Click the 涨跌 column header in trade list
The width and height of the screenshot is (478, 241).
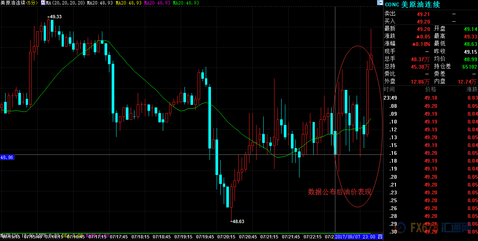point(472,90)
